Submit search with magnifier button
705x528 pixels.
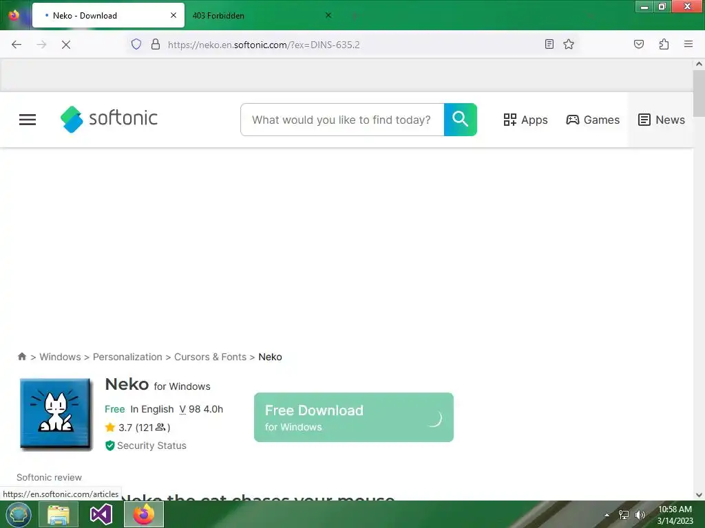(x=460, y=120)
